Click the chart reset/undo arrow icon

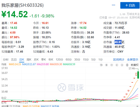(x=101, y=65)
